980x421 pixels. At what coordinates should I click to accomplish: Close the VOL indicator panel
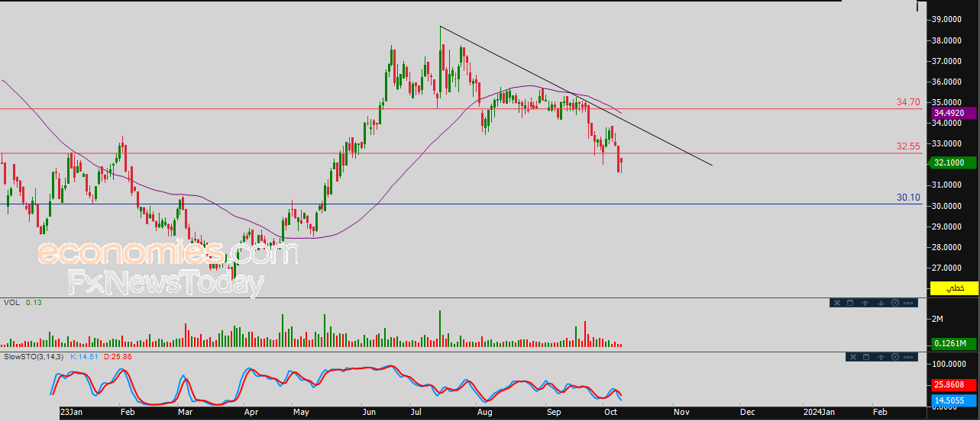[x=837, y=303]
